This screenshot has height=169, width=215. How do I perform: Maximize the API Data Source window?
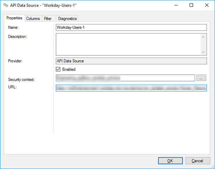pyautogui.click(x=191, y=5)
